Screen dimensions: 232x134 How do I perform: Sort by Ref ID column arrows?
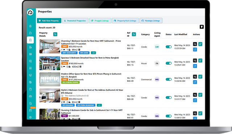(x=134, y=34)
